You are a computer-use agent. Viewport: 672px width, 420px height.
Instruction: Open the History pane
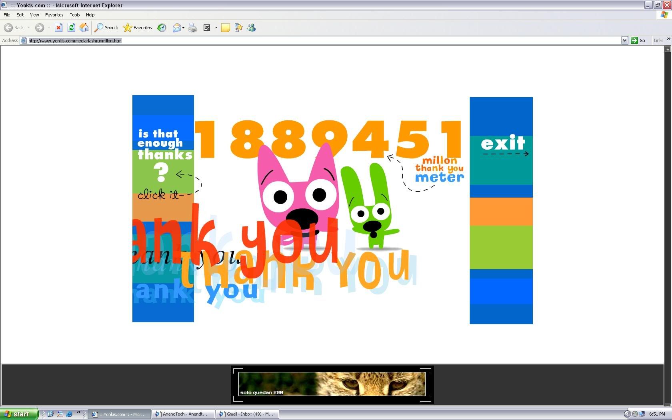click(x=162, y=28)
